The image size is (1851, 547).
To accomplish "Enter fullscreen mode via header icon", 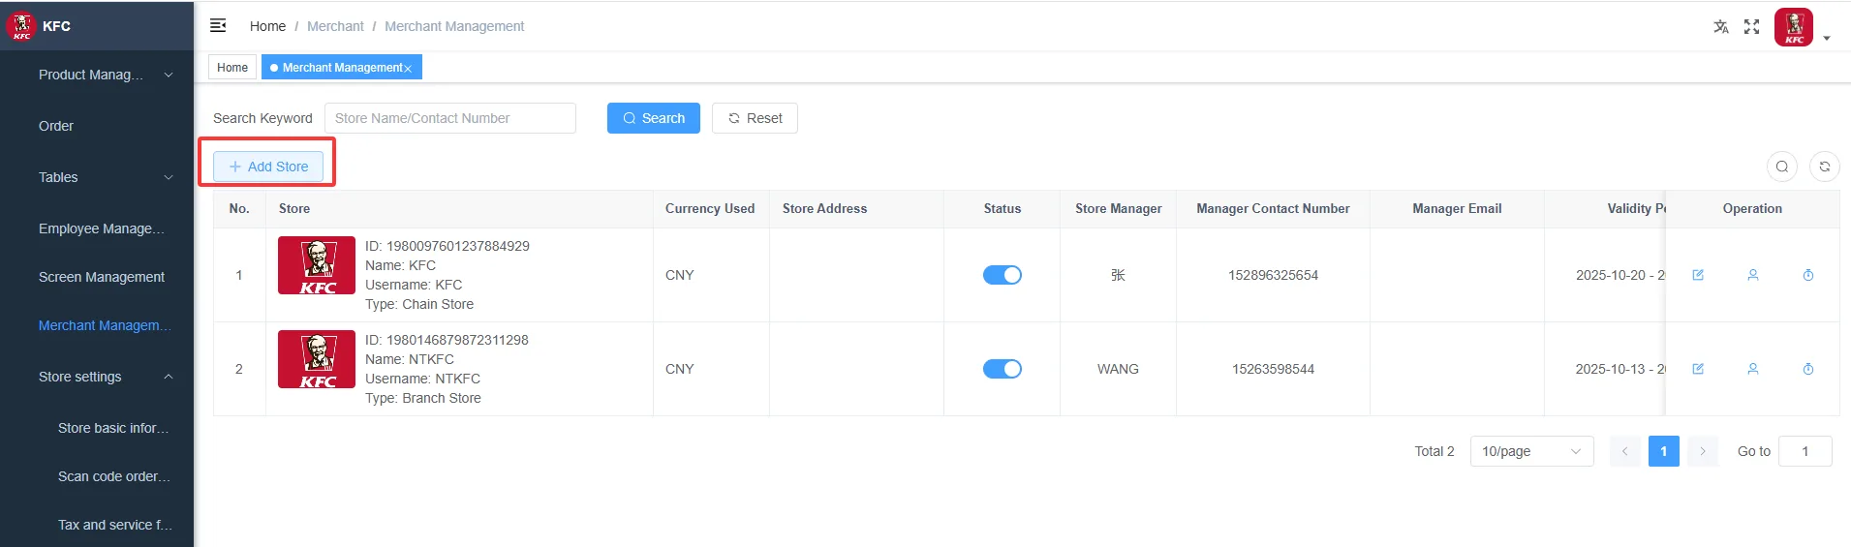I will (x=1751, y=26).
